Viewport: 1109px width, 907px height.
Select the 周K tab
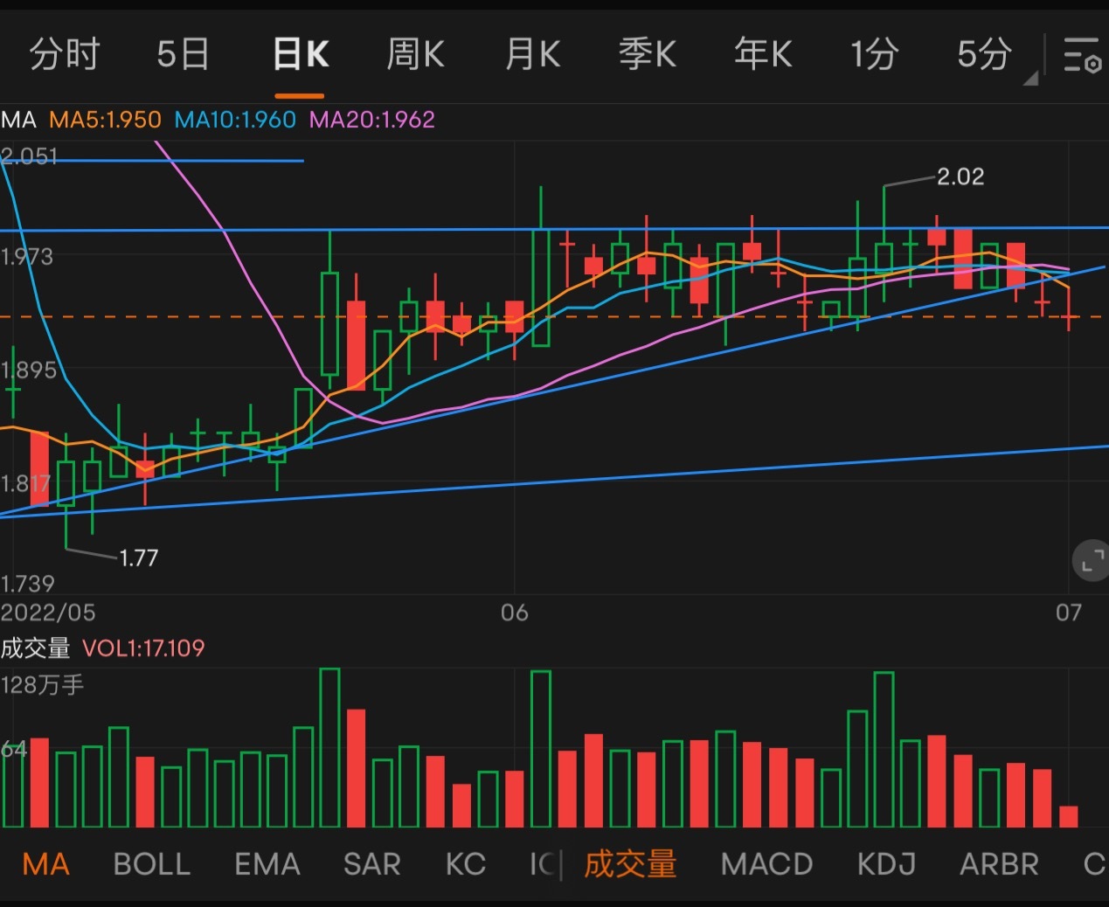click(416, 55)
